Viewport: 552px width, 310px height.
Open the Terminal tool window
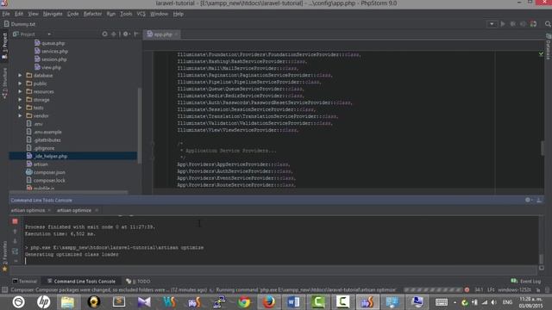[x=25, y=282]
